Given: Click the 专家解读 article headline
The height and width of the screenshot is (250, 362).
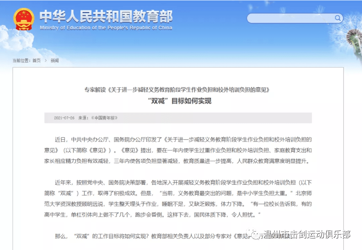Looking at the screenshot, I should (x=178, y=90).
